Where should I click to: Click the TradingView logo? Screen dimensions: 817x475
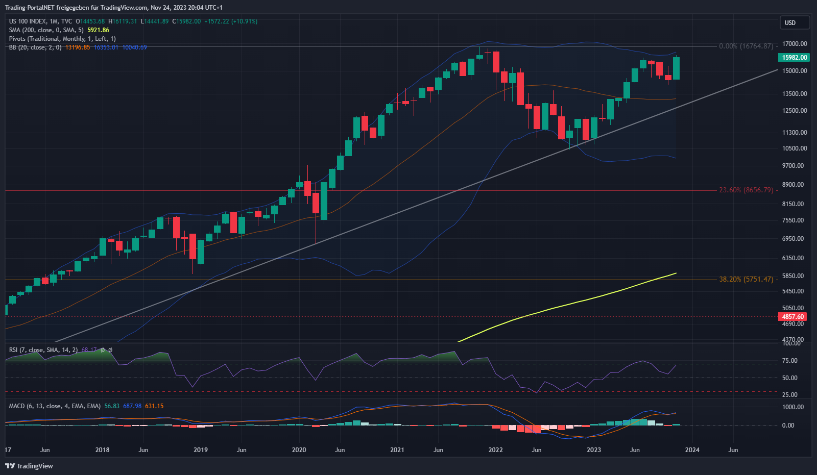point(29,466)
